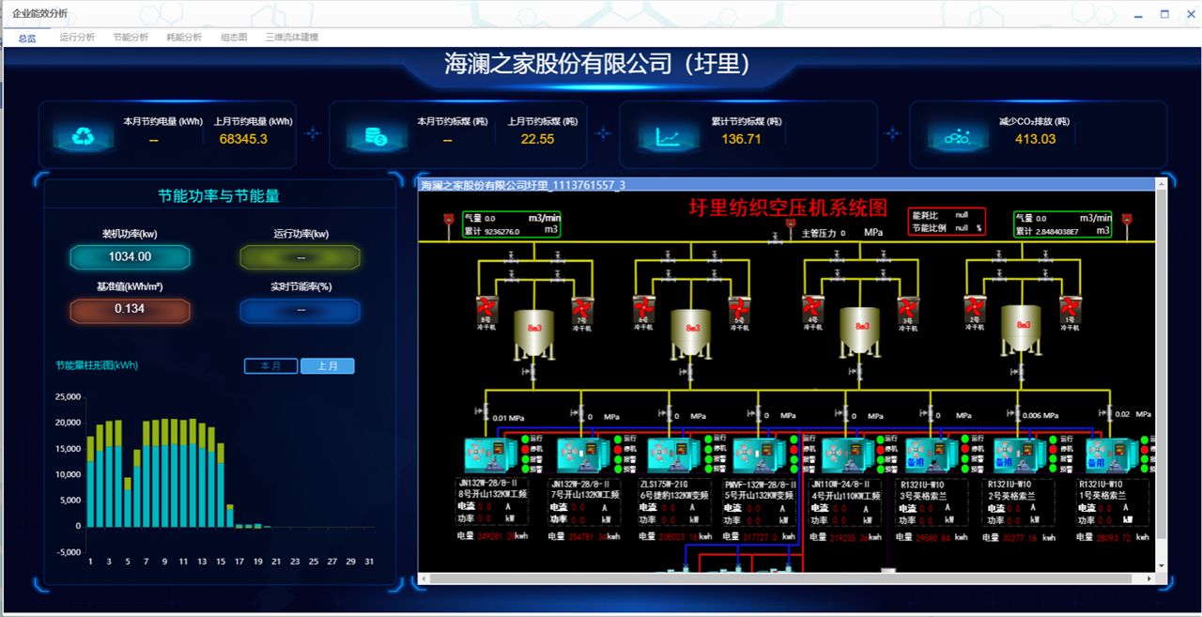Switch to the 运行分析 tab
Viewport: 1202px width, 617px height.
click(77, 38)
